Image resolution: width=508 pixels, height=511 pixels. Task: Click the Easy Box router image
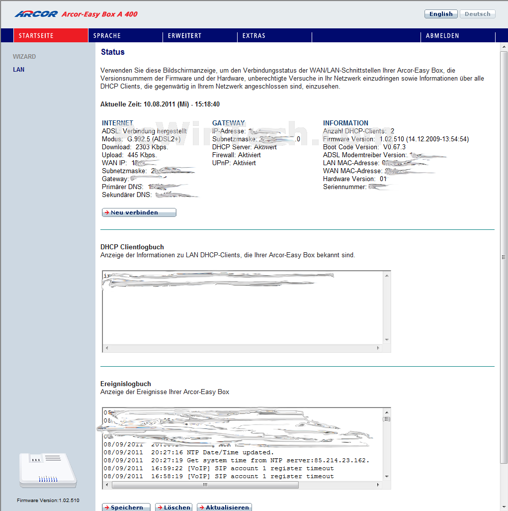pyautogui.click(x=48, y=470)
